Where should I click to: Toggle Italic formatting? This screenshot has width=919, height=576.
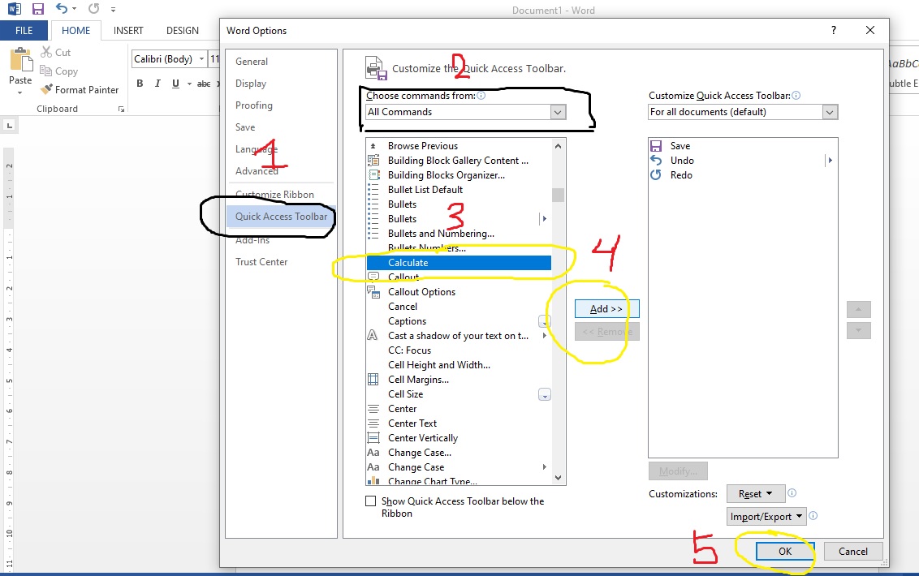157,84
